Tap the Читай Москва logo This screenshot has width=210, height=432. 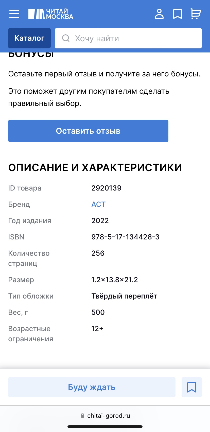point(51,14)
